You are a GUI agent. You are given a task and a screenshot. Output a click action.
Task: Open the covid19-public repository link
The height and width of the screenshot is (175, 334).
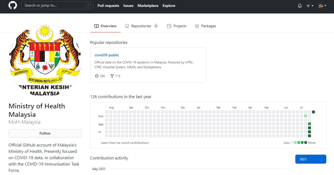(x=107, y=55)
